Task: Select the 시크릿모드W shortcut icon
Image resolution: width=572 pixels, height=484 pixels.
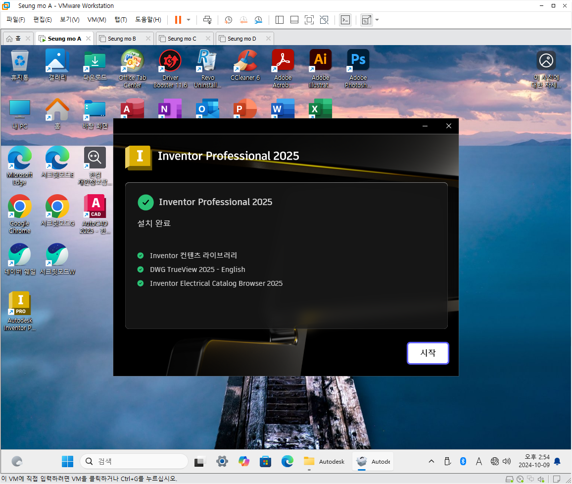Action: click(57, 259)
